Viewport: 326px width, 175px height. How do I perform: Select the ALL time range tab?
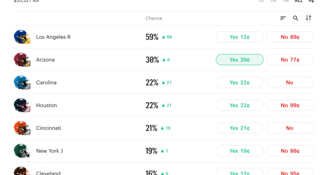299,1
